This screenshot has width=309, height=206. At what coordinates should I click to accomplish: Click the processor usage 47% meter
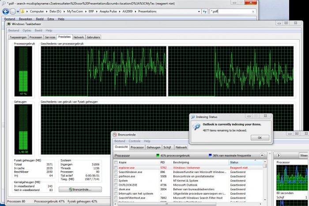tap(23, 71)
